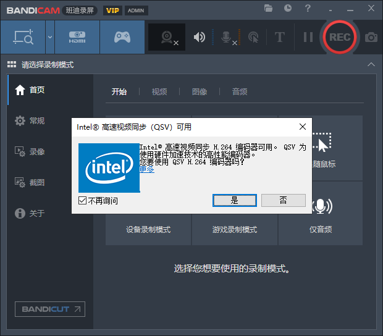
Task: Take a screenshot with camera icon
Action: (371, 37)
